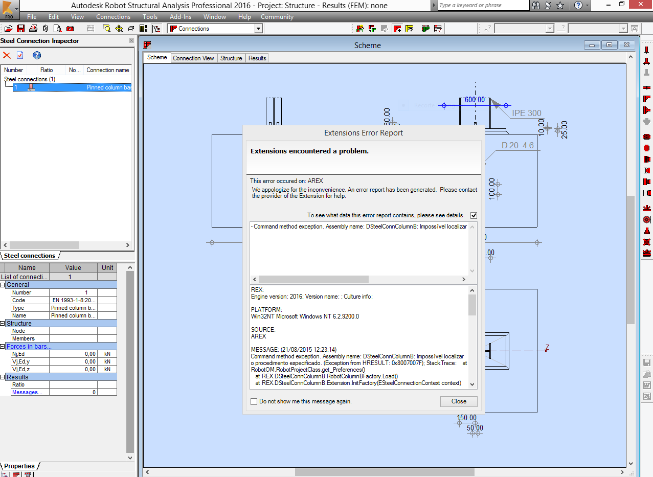Toggle the checkmark verification icon in Steel Connection Inspector
This screenshot has height=477, width=653.
[20, 55]
